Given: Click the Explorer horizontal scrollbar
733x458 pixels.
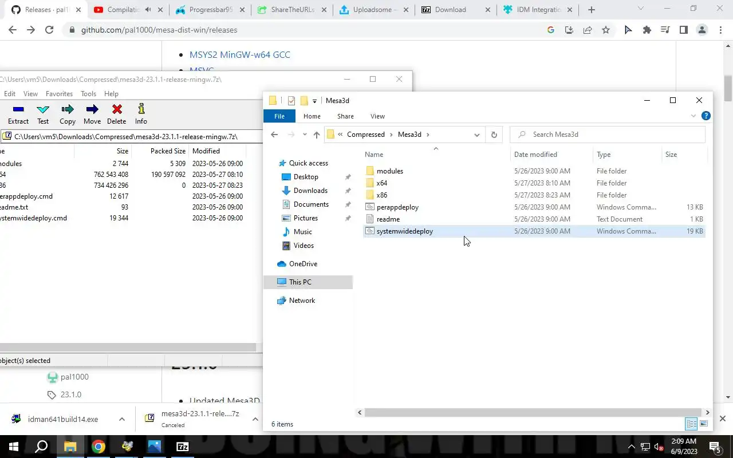Looking at the screenshot, I should [533, 412].
